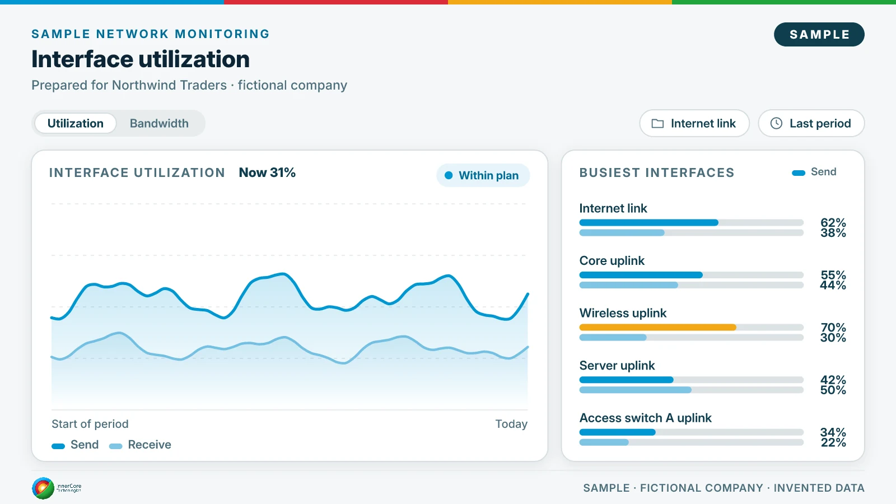Select the Server uplink row label
The height and width of the screenshot is (504, 896).
click(x=617, y=366)
